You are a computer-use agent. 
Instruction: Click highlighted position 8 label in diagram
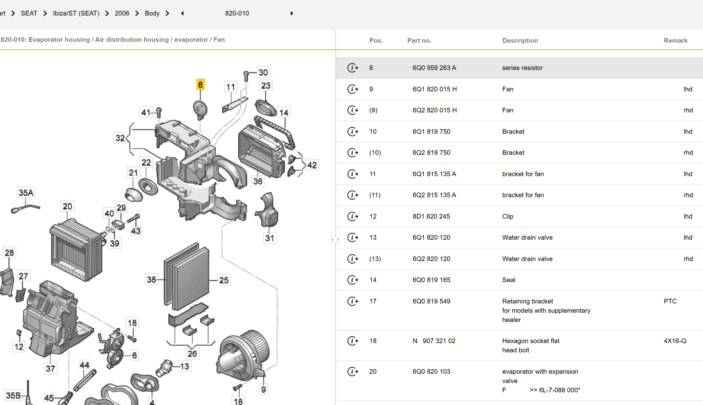point(200,85)
